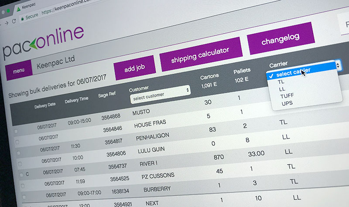349x207 pixels.
Task: Select TL in the carrier list
Action: (x=281, y=82)
